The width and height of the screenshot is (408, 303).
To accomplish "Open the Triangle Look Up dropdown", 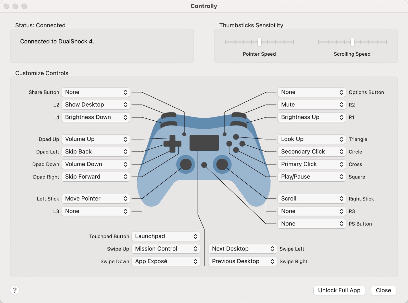I will coord(311,139).
